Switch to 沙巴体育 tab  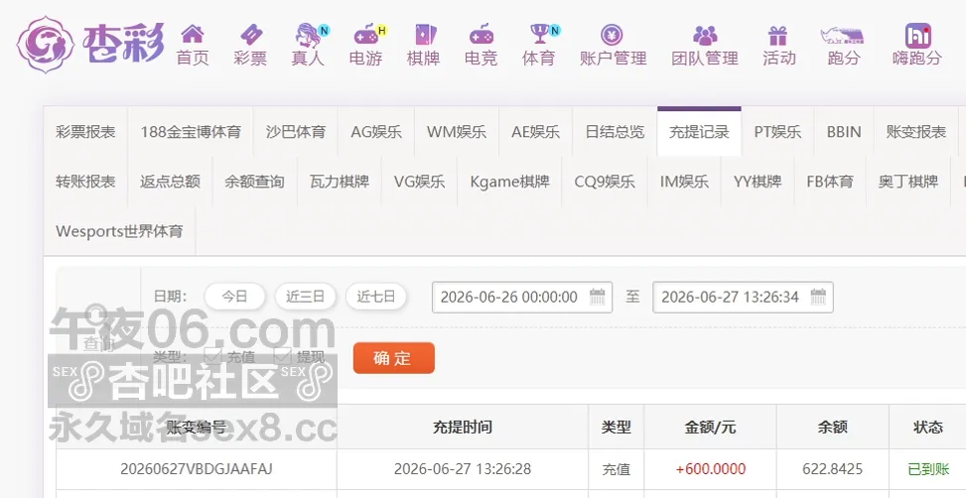click(295, 131)
